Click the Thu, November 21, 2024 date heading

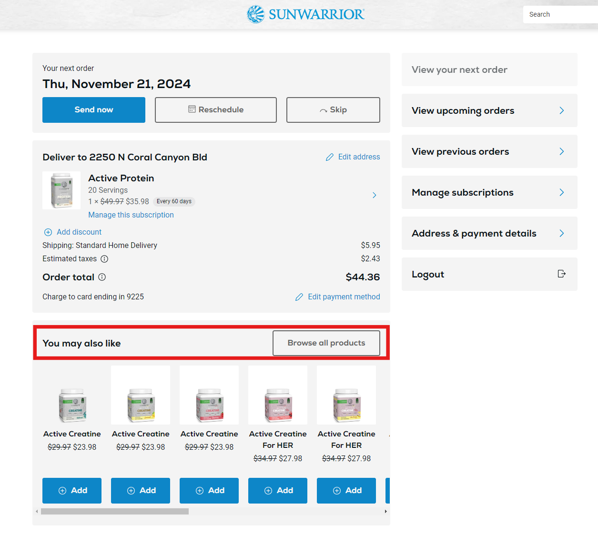click(x=116, y=84)
